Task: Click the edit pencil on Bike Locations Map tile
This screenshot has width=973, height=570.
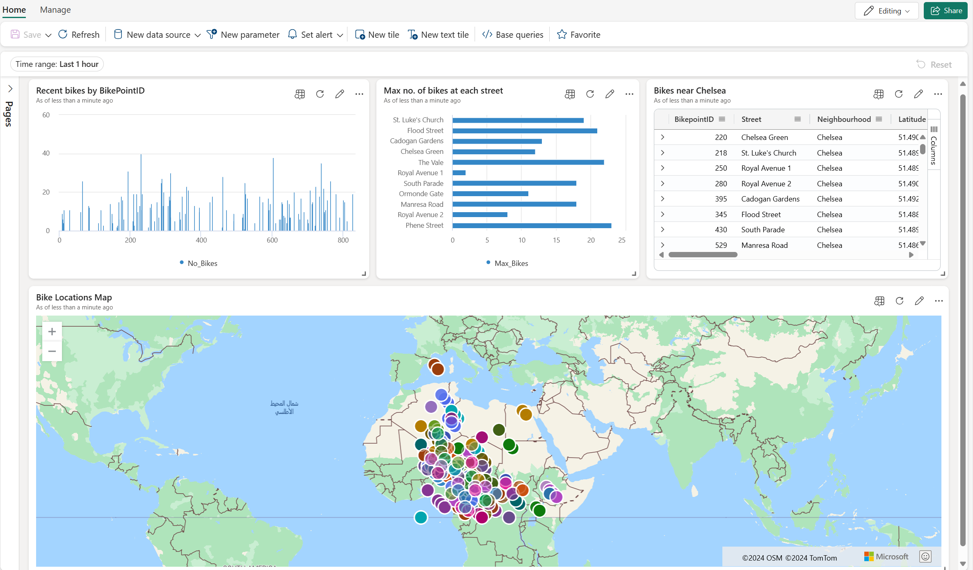Action: click(919, 301)
